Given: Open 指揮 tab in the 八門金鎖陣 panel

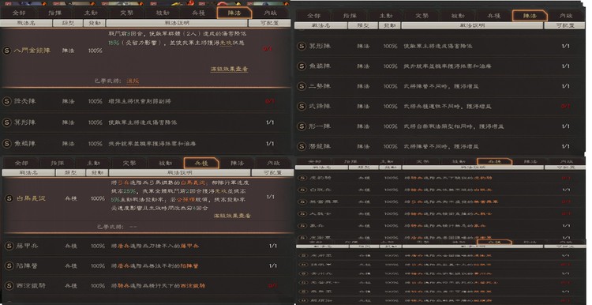Looking at the screenshot, I should click(x=54, y=13).
